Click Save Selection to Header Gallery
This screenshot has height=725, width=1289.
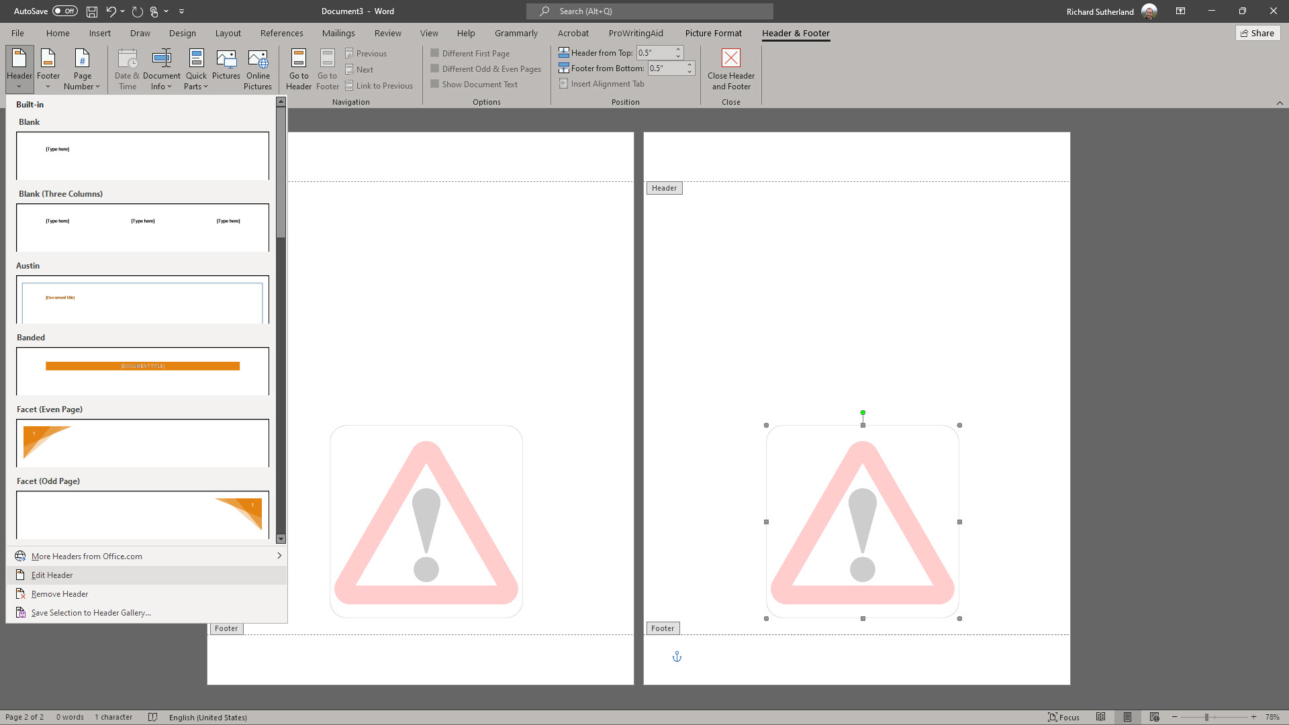pyautogui.click(x=89, y=612)
